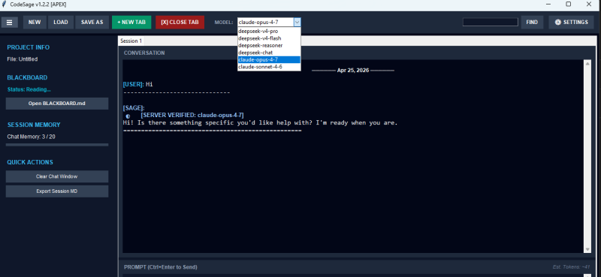This screenshot has height=277, width=601.
Task: Click the FIND button
Action: [532, 23]
